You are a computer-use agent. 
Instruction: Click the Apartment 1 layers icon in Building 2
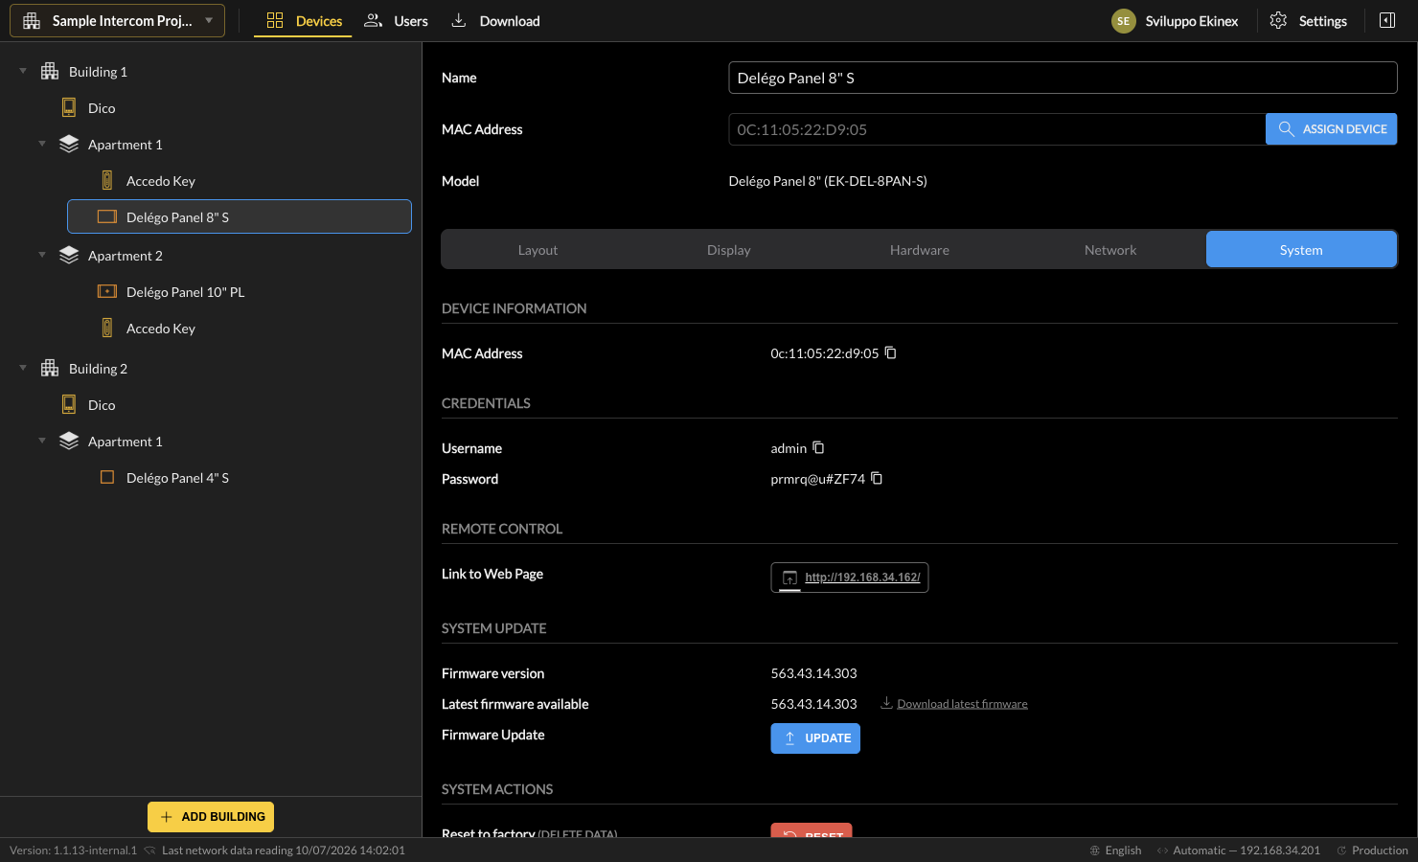[69, 441]
